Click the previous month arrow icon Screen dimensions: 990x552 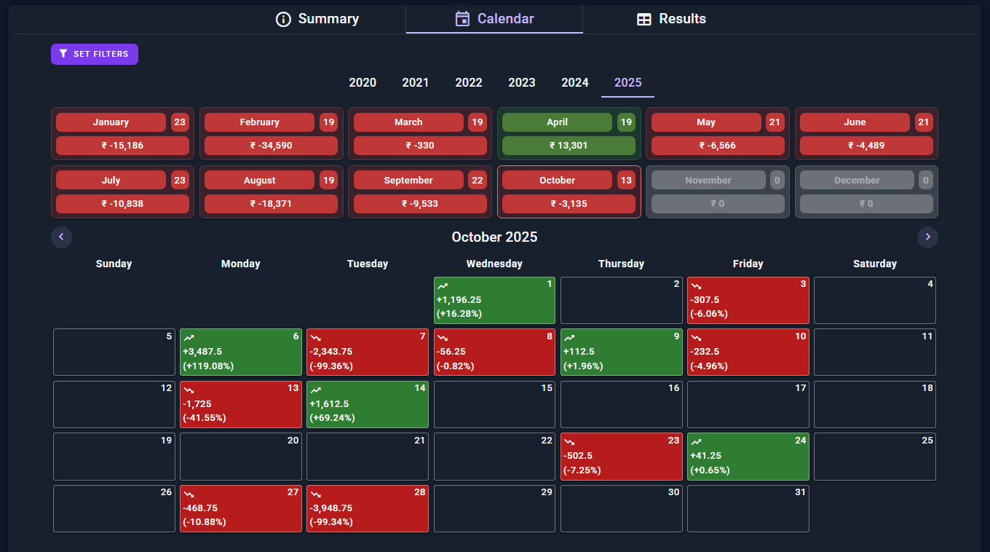tap(61, 237)
